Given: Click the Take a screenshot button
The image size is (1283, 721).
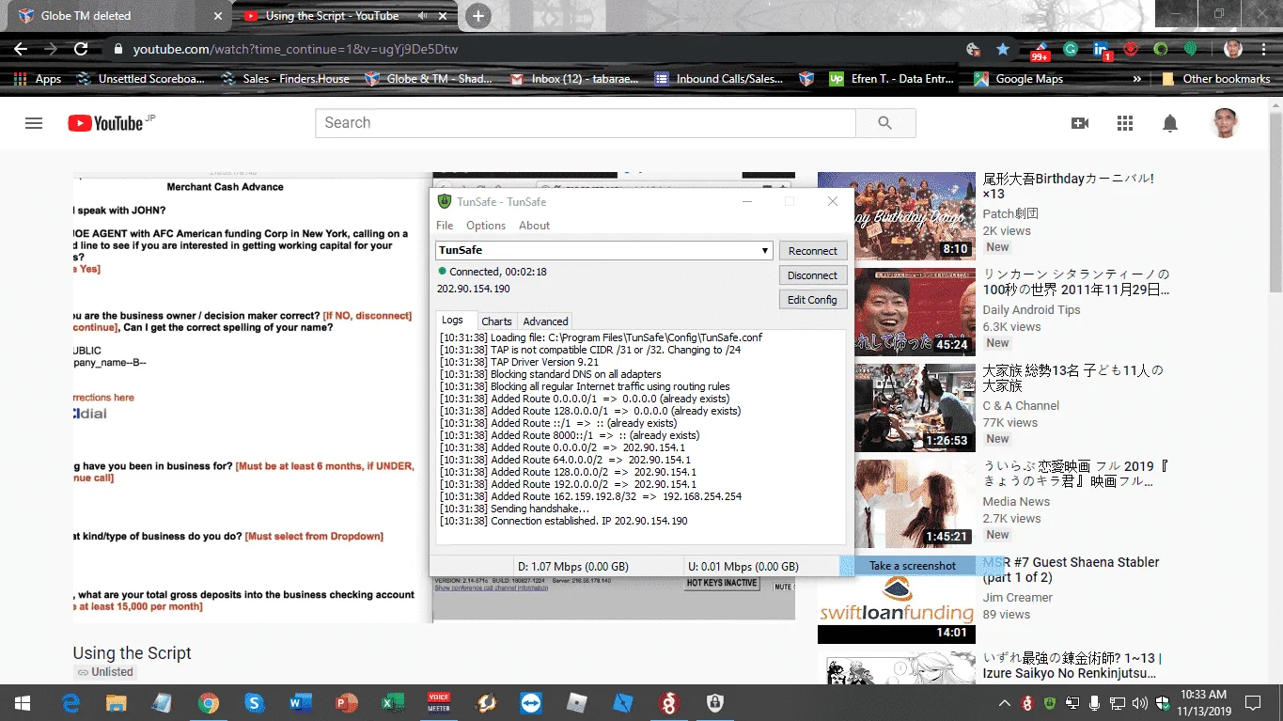Looking at the screenshot, I should click(912, 566).
